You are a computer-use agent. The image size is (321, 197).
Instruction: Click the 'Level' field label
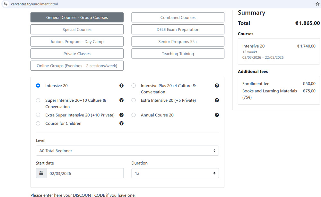[x=40, y=141]
